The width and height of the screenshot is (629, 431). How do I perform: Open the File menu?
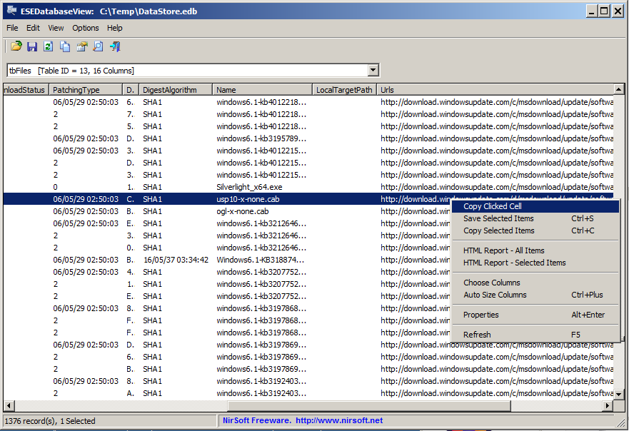[x=12, y=28]
